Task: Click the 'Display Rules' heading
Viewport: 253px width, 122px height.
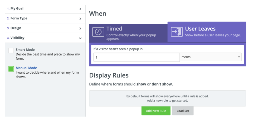Action: pos(109,75)
